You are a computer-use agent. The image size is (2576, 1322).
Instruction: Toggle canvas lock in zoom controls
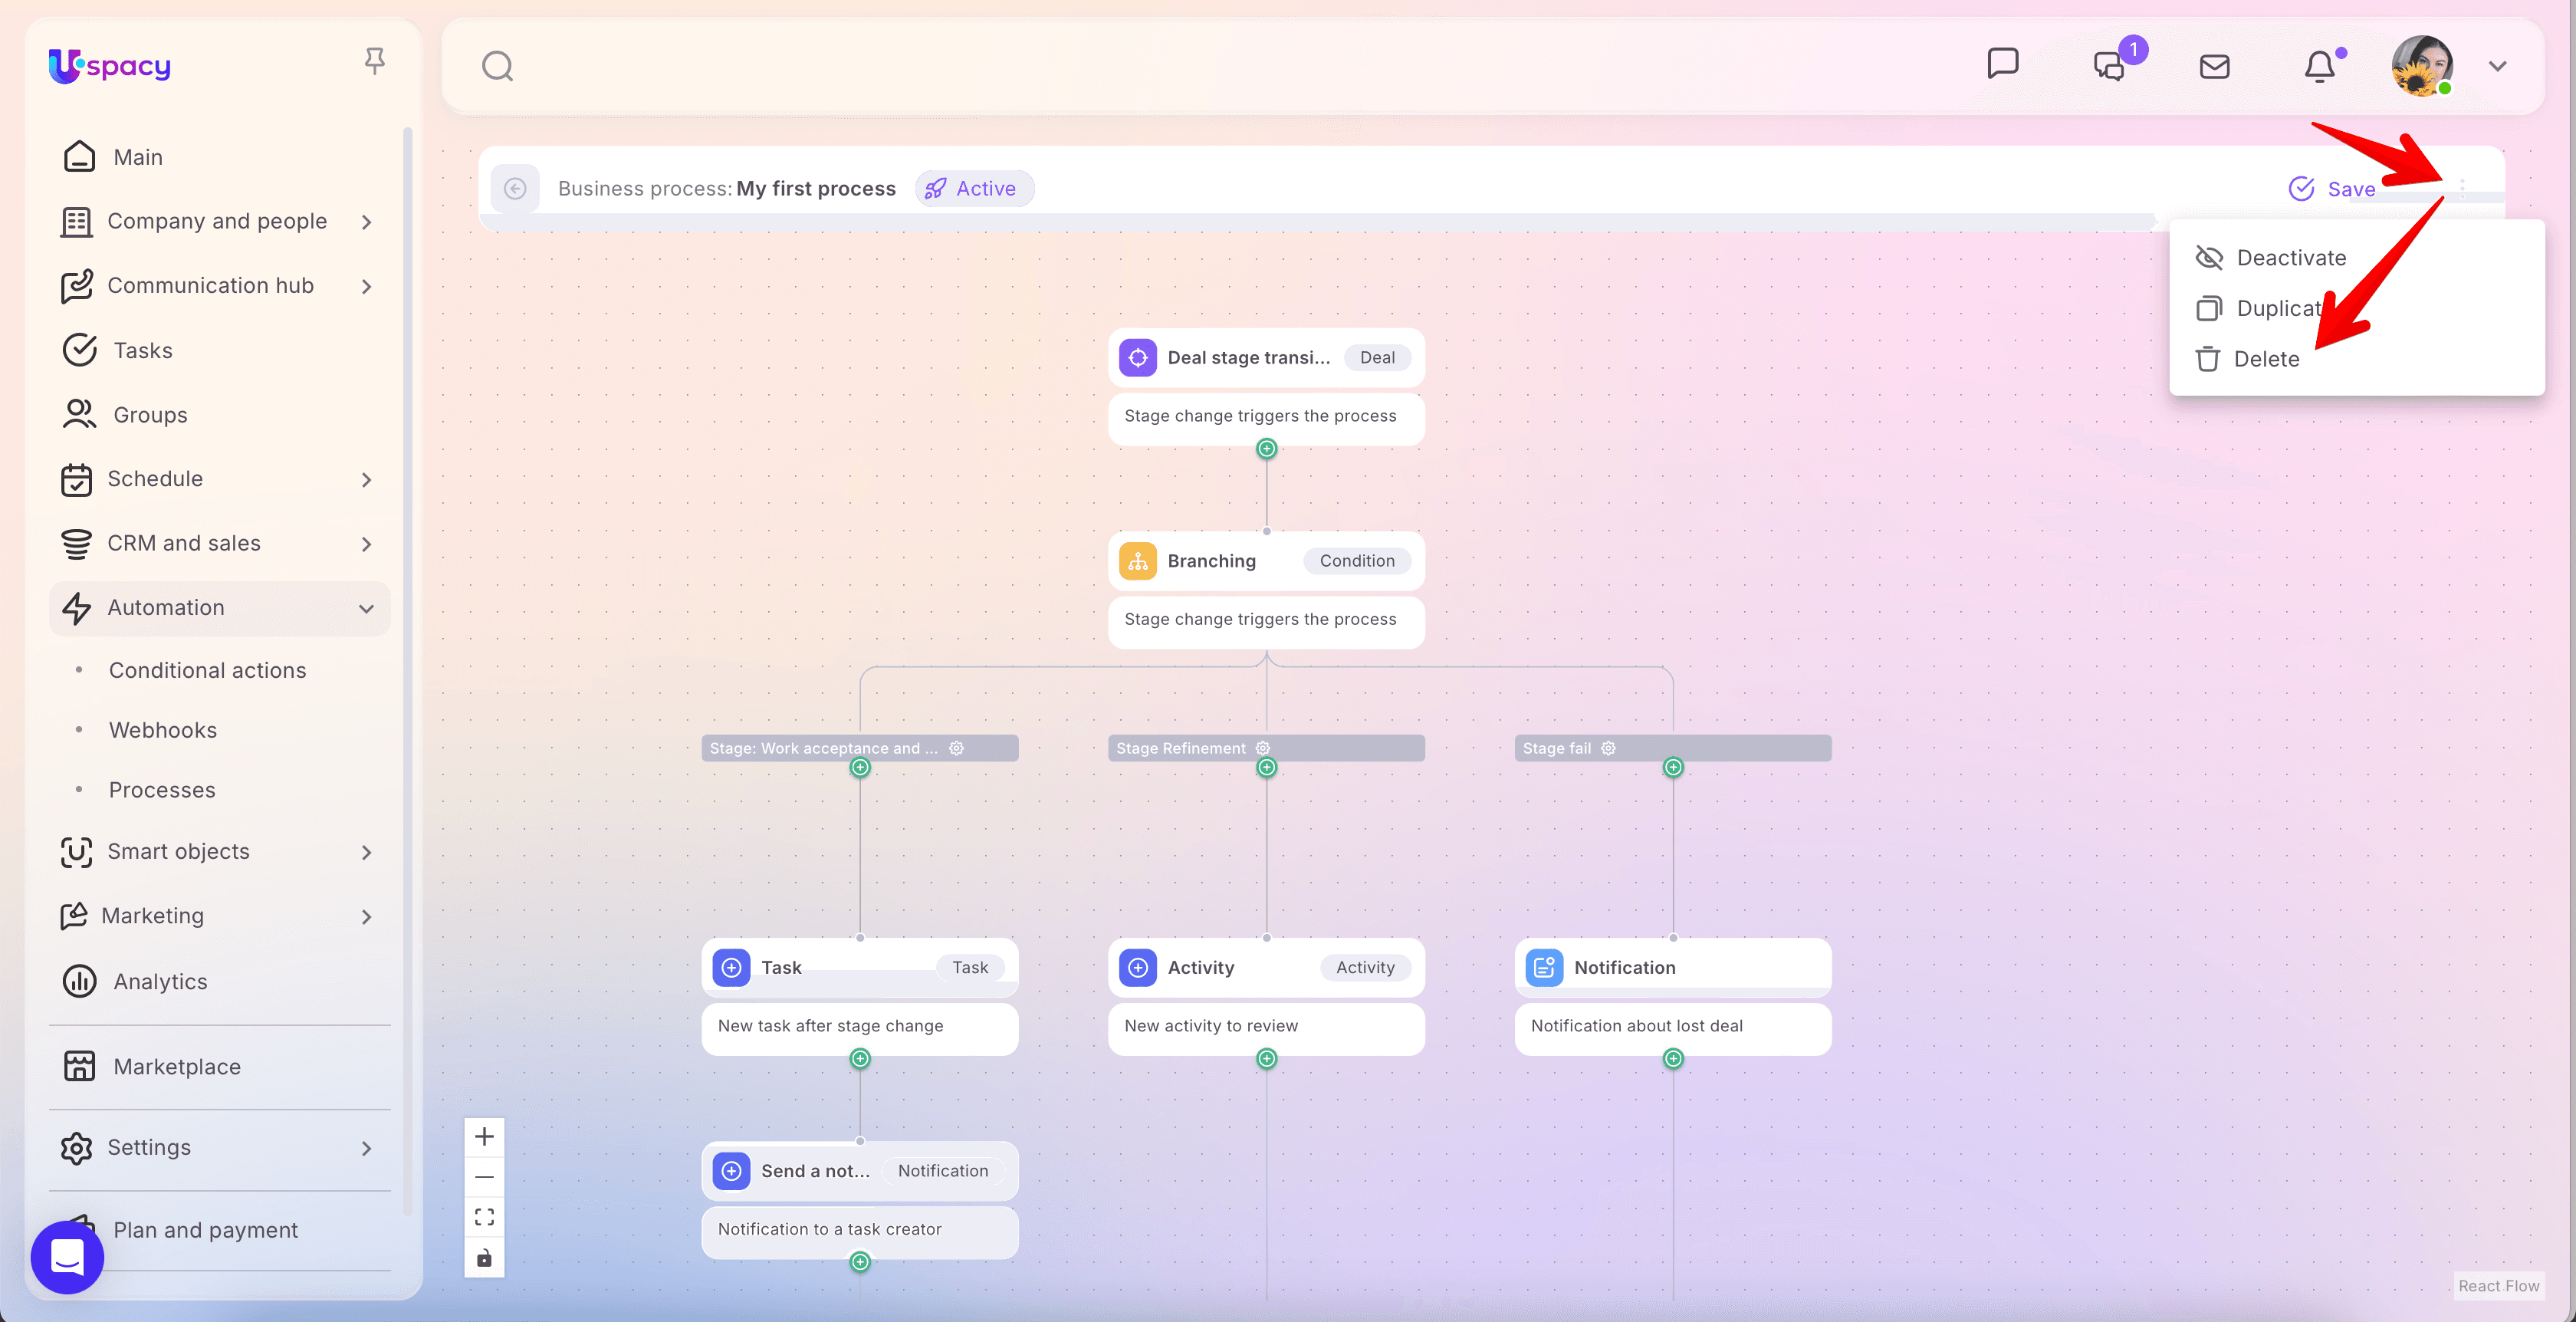point(484,1258)
